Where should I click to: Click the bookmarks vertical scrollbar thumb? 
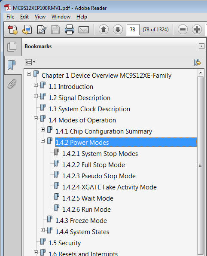coord(201,165)
